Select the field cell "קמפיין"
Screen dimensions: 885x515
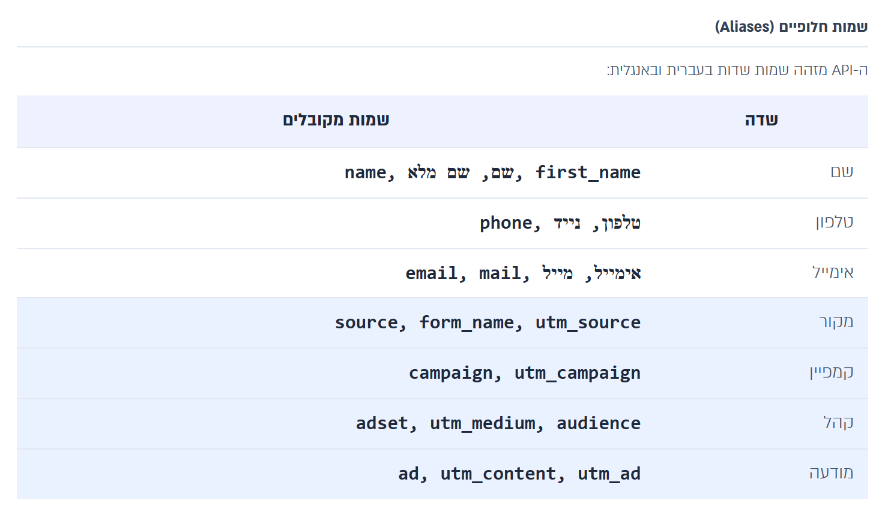coord(761,373)
